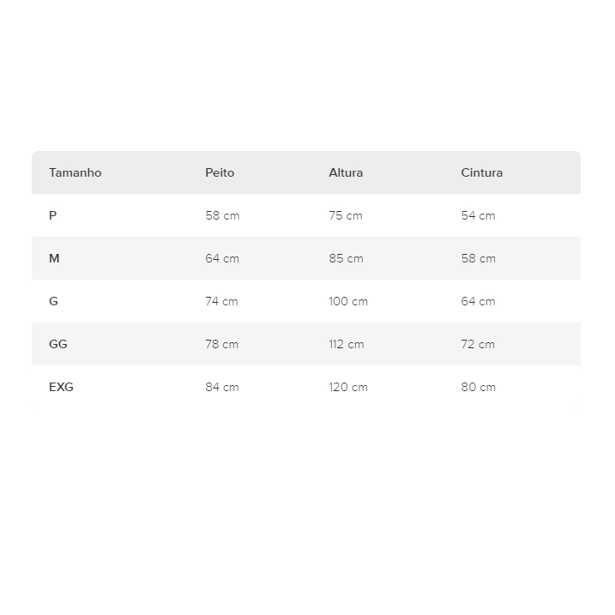Image resolution: width=615 pixels, height=615 pixels.
Task: Click the 85 cm height value for M
Action: coord(346,258)
